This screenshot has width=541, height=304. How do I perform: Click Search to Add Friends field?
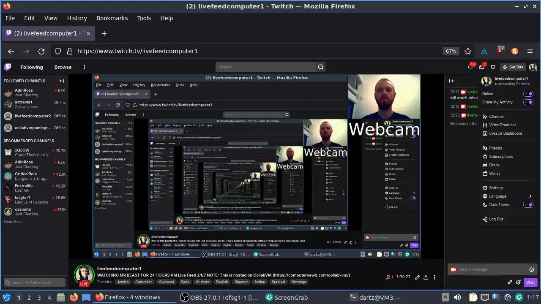(x=34, y=282)
